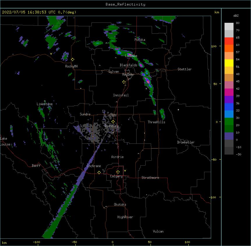The height and width of the screenshot is (246, 251).
Task: Click the ThreeHills town label
Action: [x=156, y=122]
